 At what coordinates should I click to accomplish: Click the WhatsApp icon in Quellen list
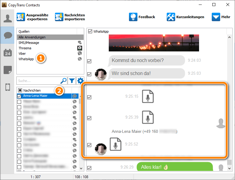coord(80,59)
